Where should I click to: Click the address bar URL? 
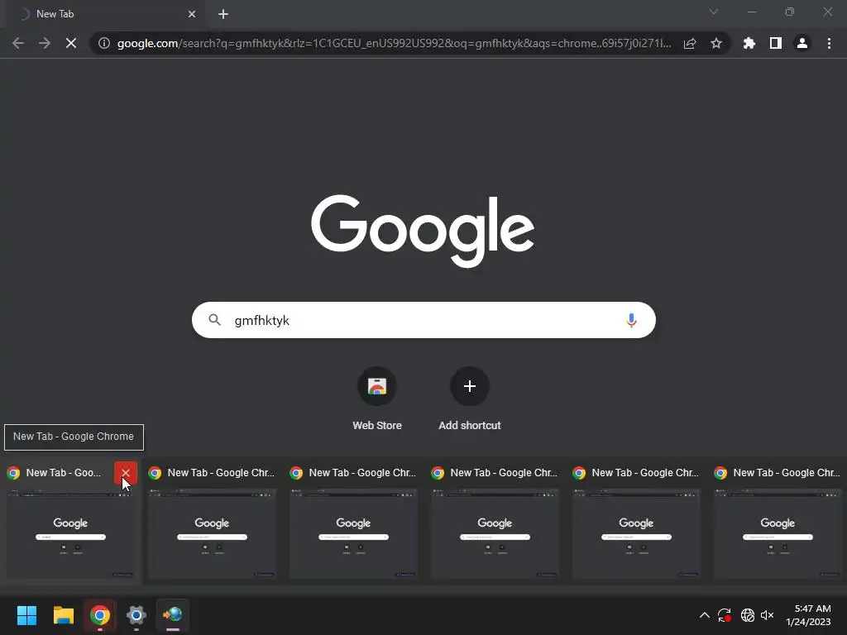click(x=395, y=43)
